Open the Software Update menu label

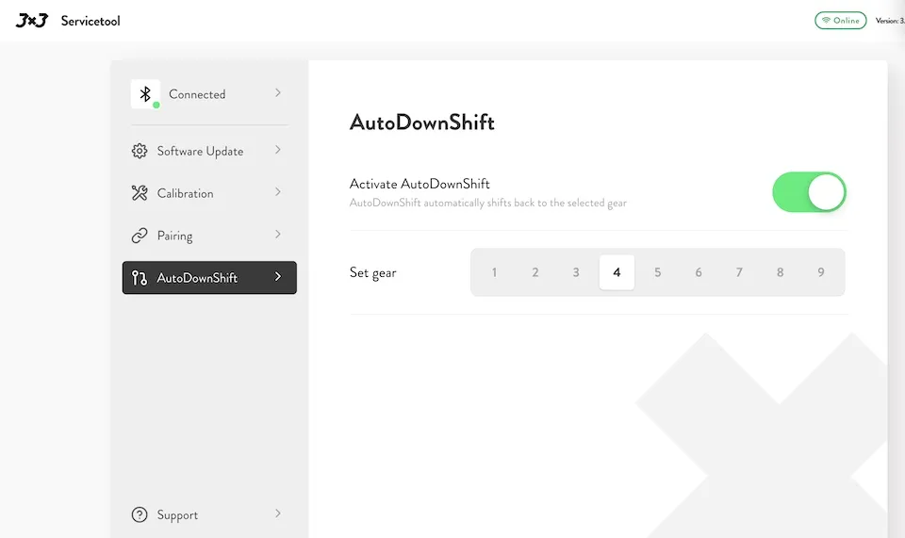tap(200, 151)
